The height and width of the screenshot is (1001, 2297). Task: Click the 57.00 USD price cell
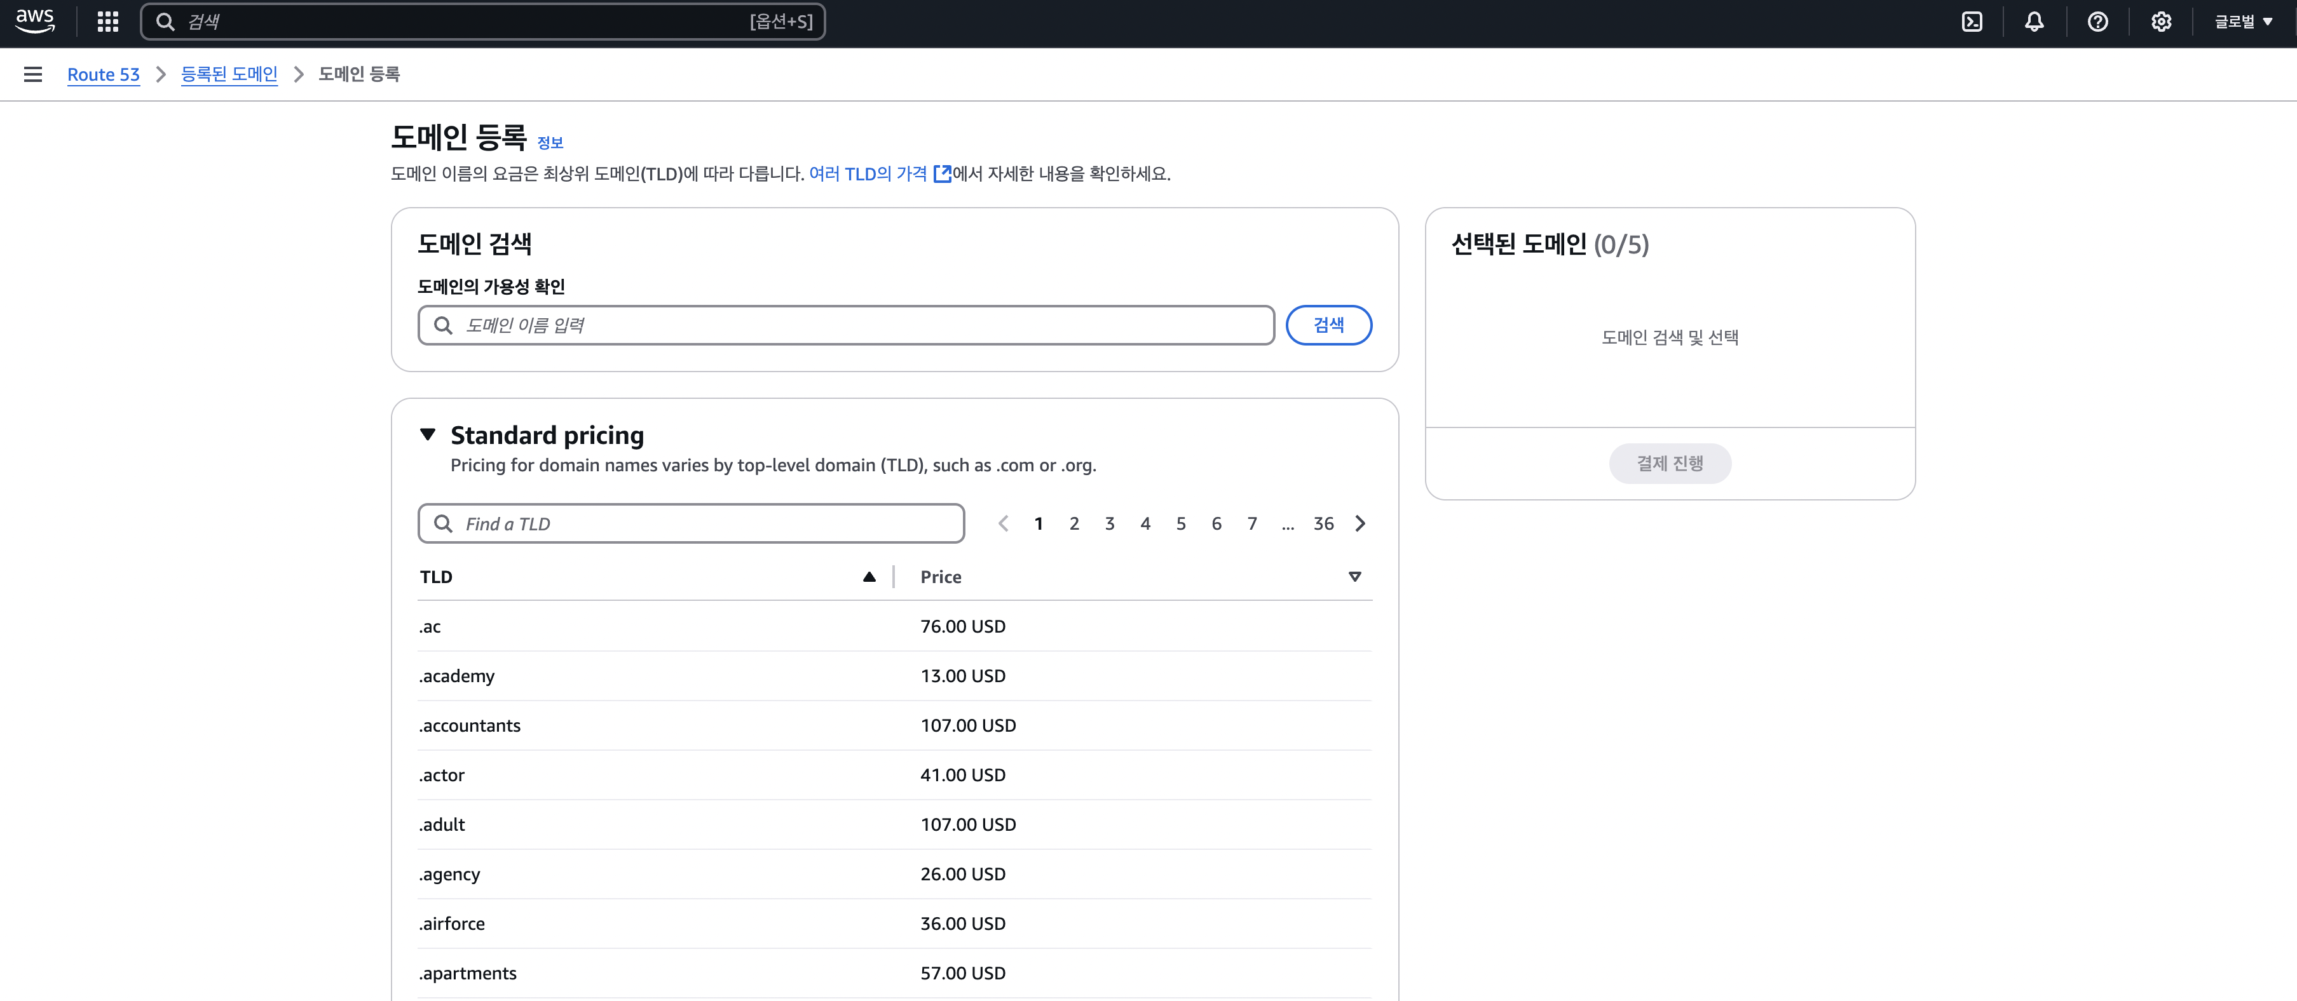point(963,973)
